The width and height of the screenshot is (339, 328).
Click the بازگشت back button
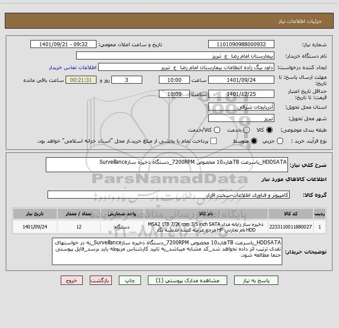tap(101, 280)
